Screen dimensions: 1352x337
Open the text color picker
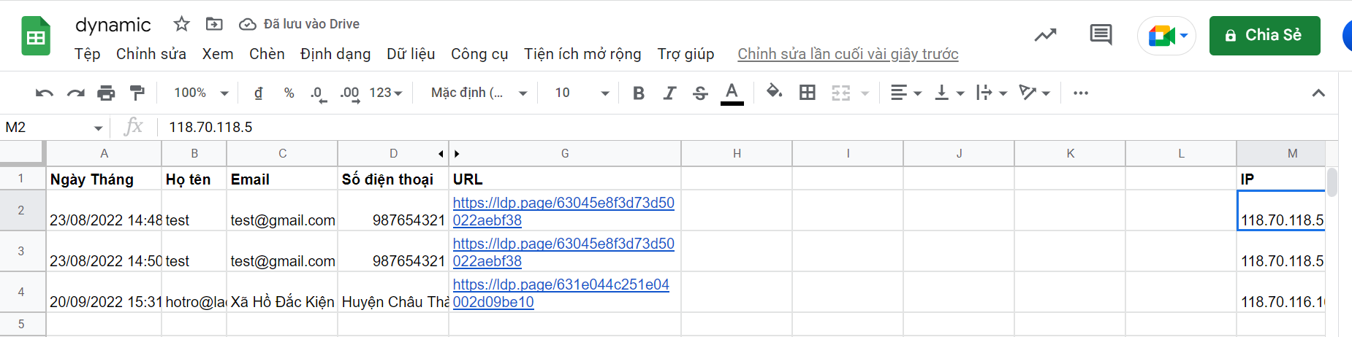pyautogui.click(x=732, y=93)
